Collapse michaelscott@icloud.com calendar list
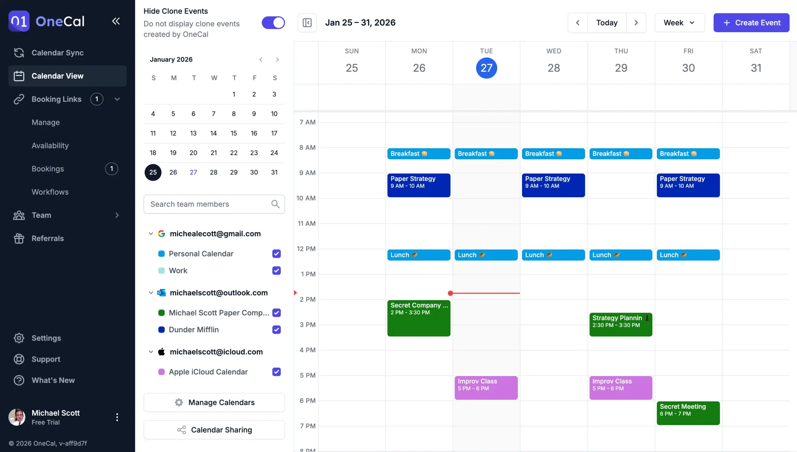The width and height of the screenshot is (797, 452). coord(151,352)
